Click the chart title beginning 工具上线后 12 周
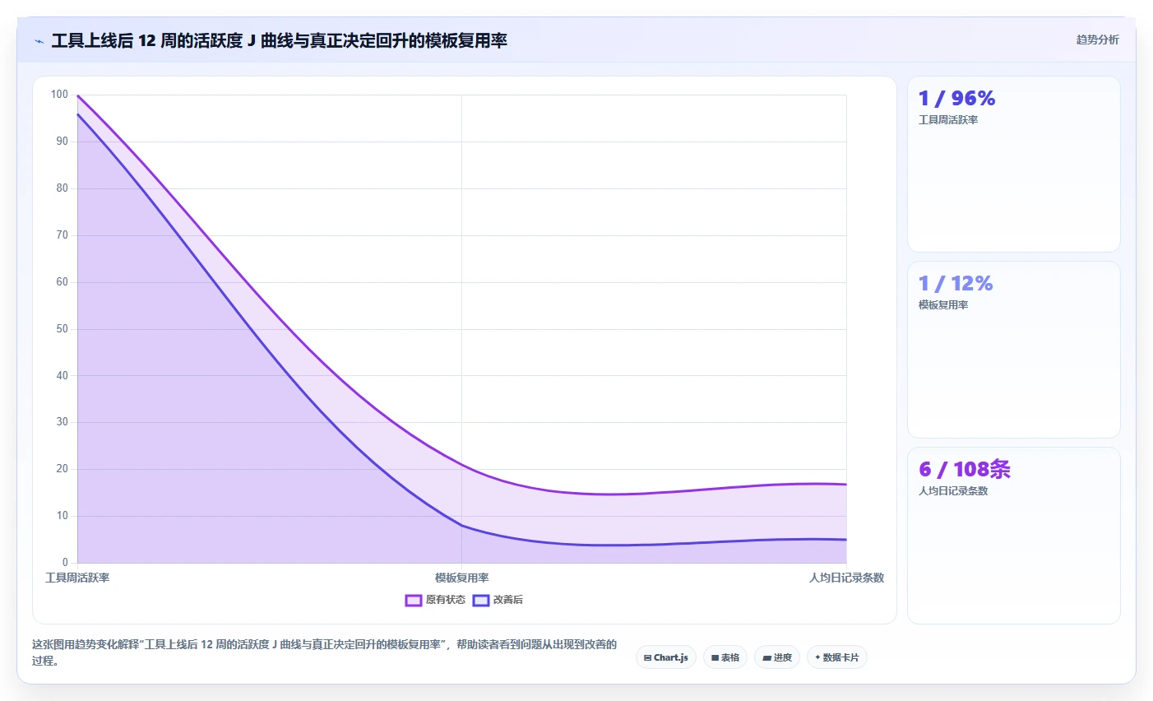 tap(280, 40)
